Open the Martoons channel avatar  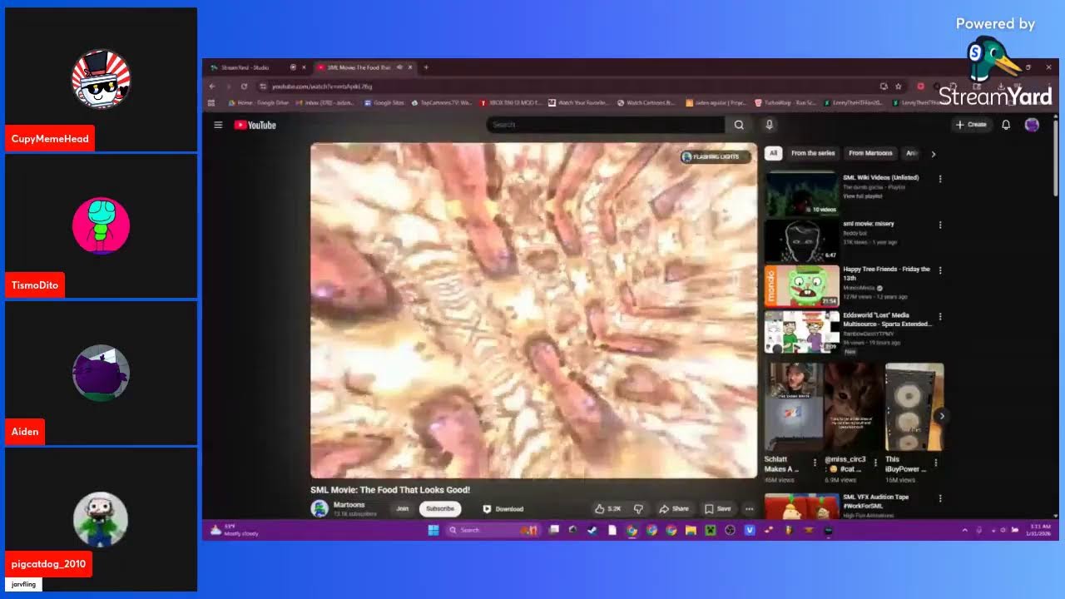point(319,508)
